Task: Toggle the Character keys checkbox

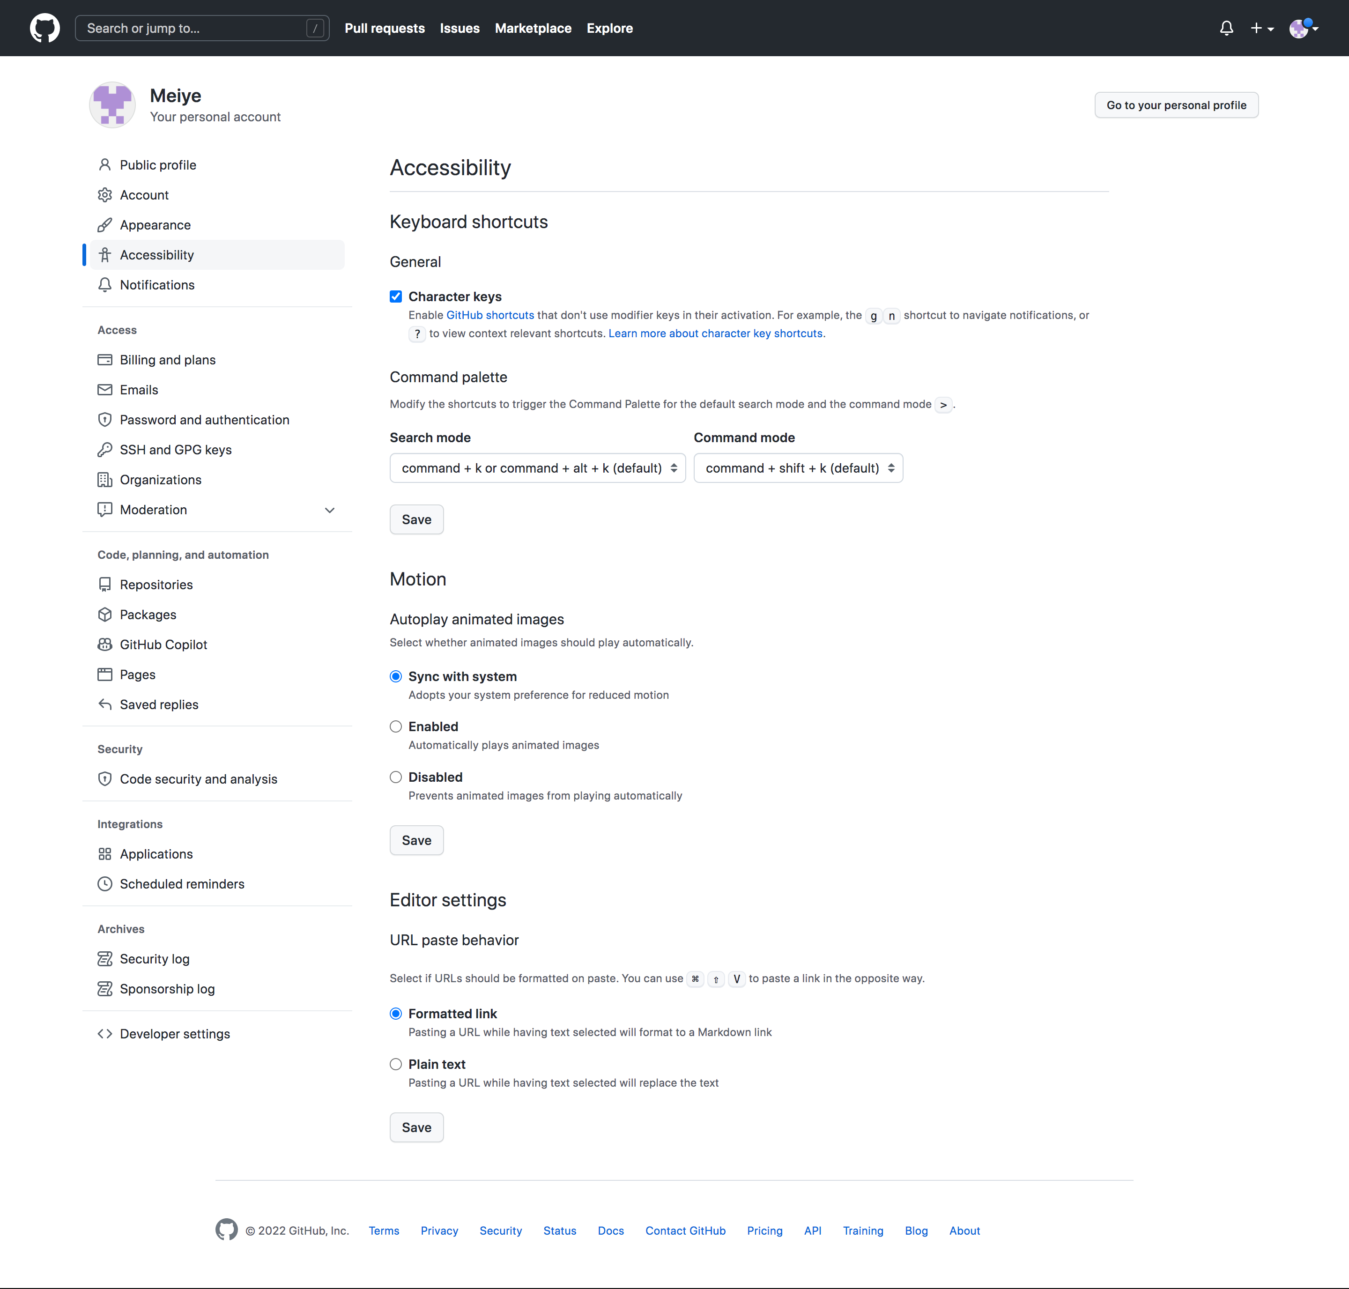Action: click(396, 297)
